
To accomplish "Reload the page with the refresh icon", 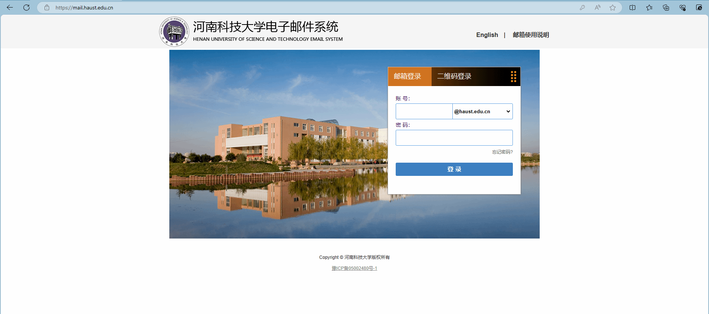I will (x=26, y=8).
